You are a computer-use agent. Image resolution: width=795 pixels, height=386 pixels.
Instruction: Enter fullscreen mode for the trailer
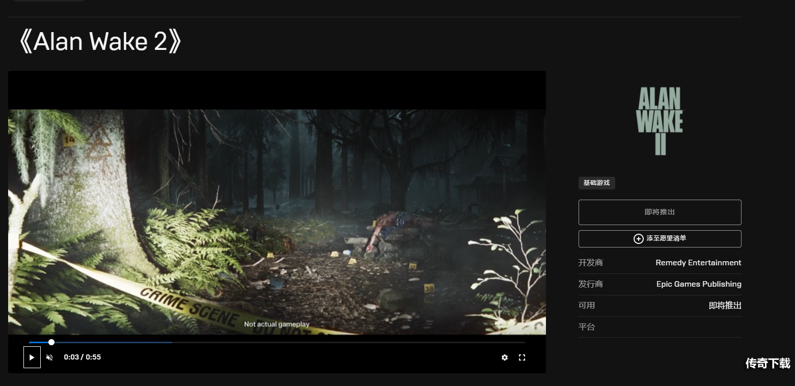(522, 357)
